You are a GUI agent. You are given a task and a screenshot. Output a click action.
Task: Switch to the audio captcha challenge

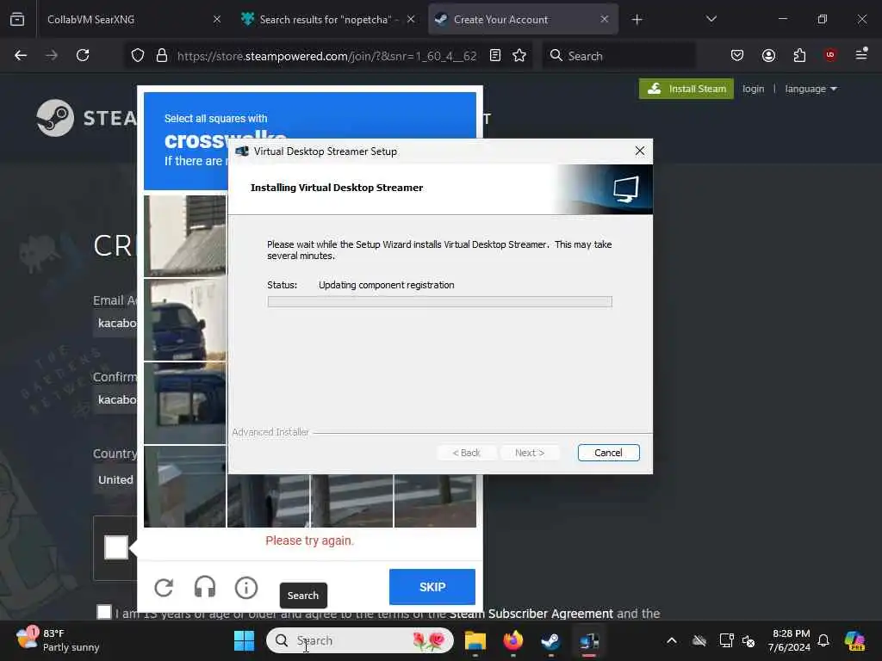(205, 588)
